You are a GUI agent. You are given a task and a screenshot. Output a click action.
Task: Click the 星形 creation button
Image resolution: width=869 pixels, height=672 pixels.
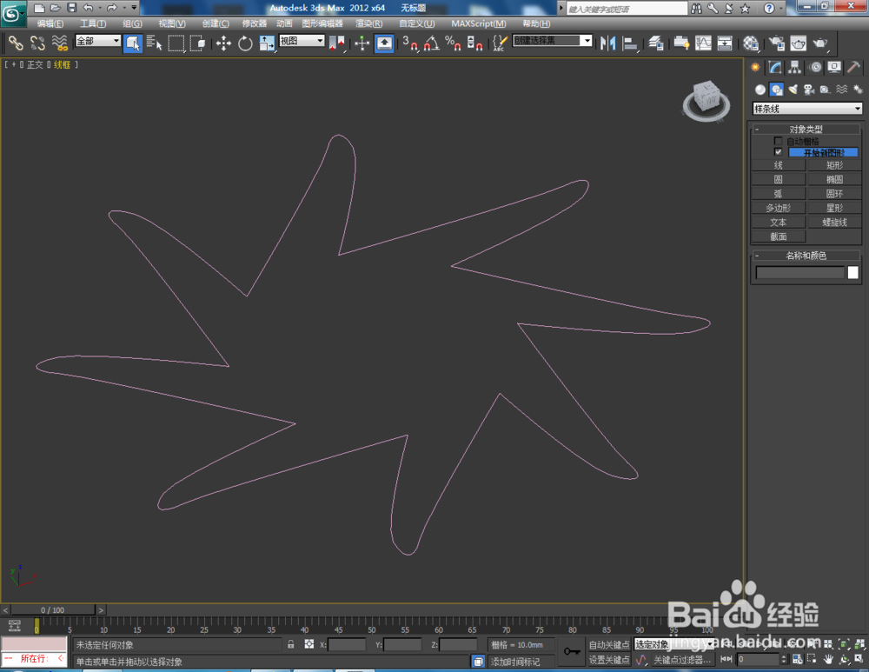[834, 207]
